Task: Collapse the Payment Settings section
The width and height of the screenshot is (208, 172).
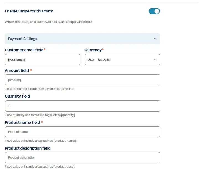Action: coord(82,39)
